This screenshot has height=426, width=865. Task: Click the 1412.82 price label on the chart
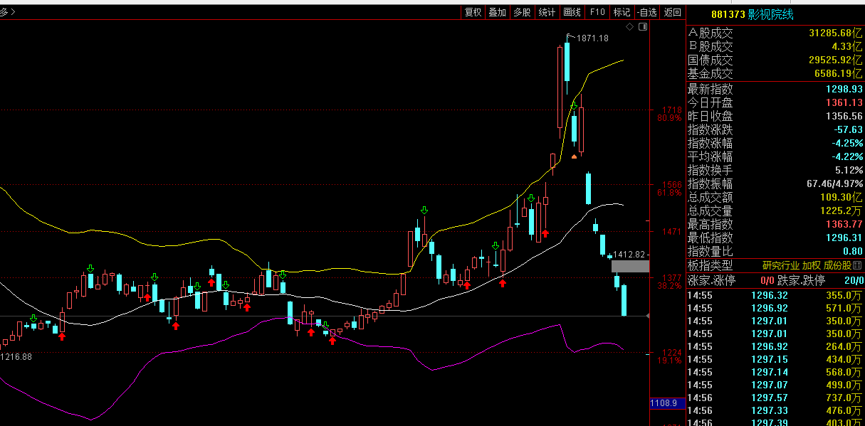[x=629, y=255]
